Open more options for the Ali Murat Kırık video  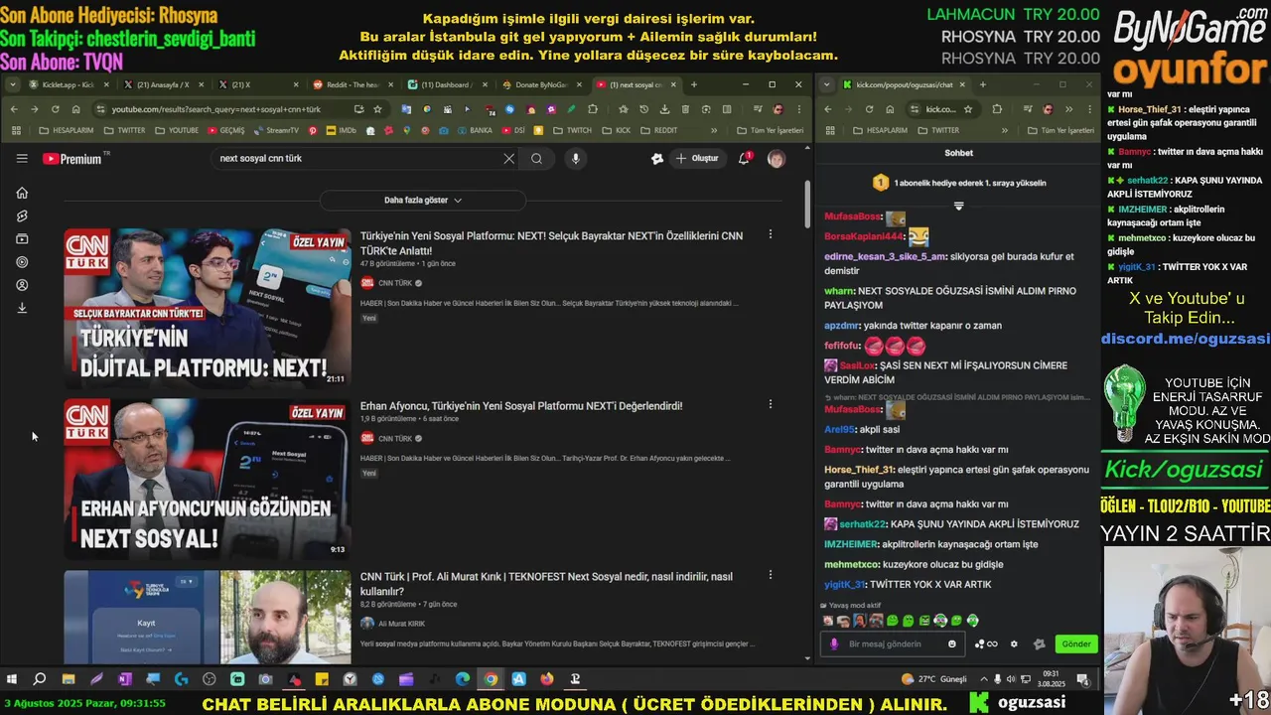pyautogui.click(x=770, y=575)
